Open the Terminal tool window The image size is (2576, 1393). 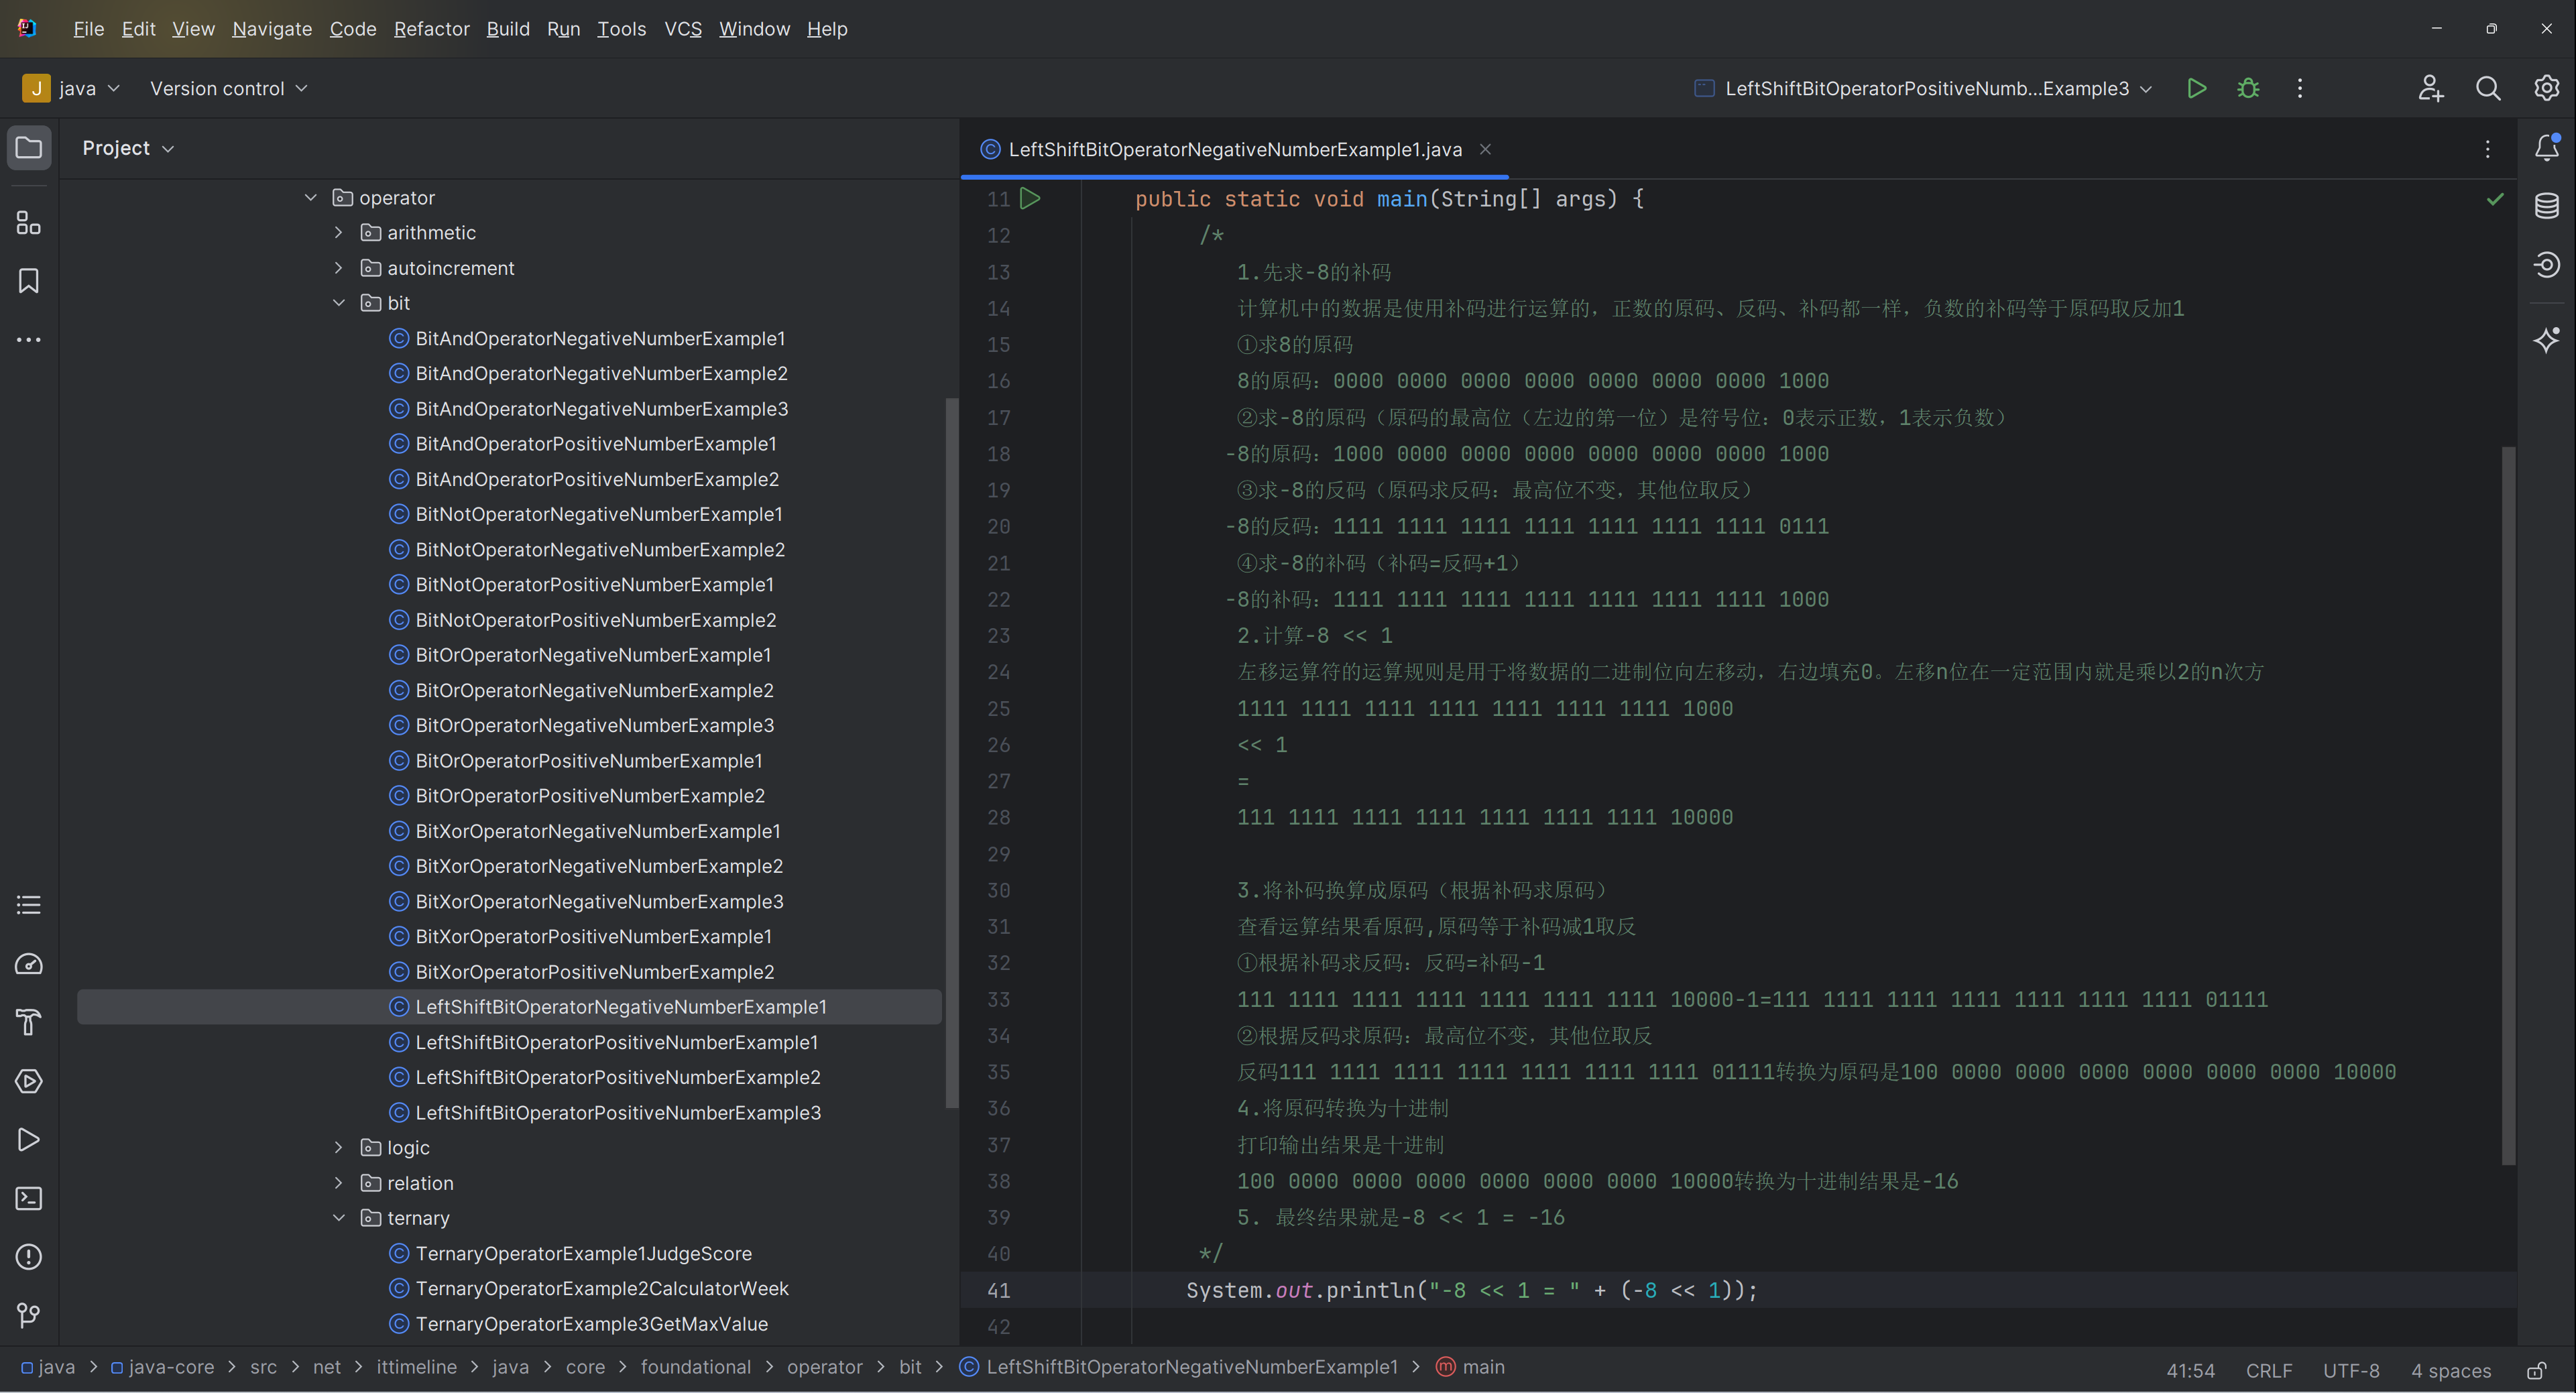[29, 1198]
